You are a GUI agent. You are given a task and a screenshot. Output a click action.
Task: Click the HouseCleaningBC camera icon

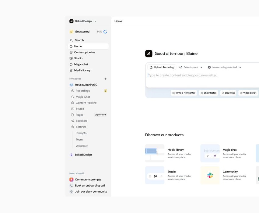[x=71, y=85]
